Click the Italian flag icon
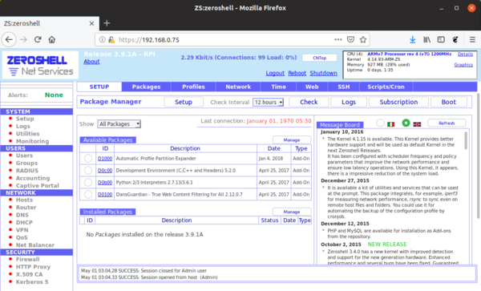This screenshot has width=481, height=291. coord(391,124)
